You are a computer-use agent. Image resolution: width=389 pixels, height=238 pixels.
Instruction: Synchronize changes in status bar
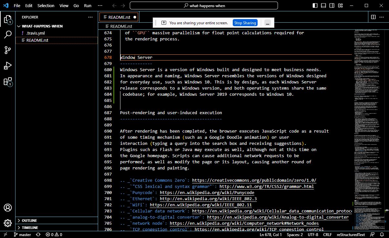tap(38, 235)
